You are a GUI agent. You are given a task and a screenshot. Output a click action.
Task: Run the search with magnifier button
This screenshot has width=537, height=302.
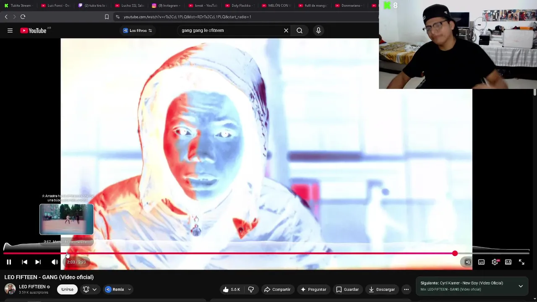point(300,31)
